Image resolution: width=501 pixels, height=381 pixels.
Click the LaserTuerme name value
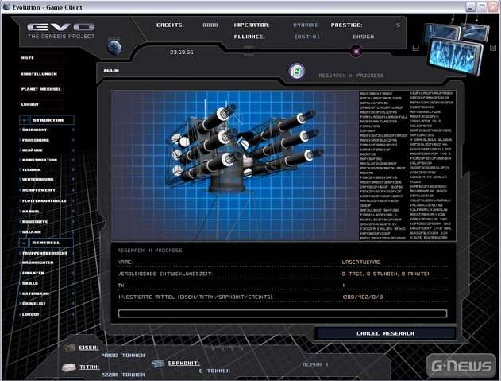(x=361, y=262)
